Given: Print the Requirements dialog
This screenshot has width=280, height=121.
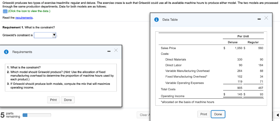Looking at the screenshot, I should 53,100.
